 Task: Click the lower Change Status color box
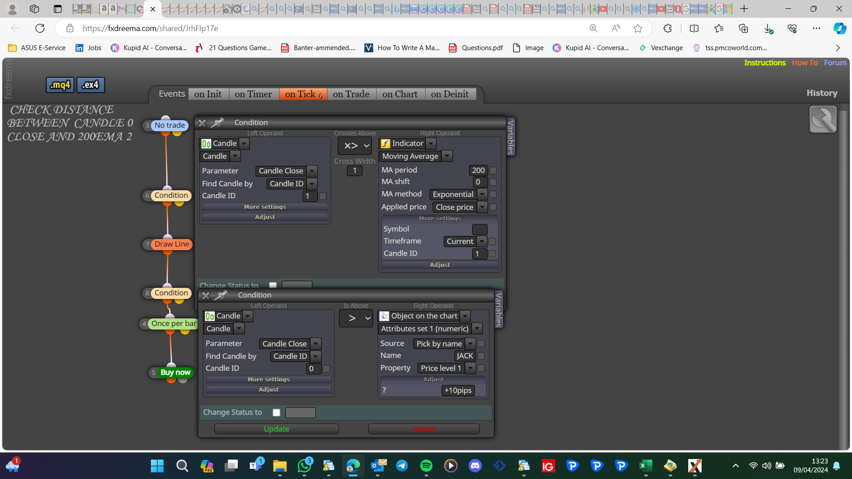(x=300, y=413)
